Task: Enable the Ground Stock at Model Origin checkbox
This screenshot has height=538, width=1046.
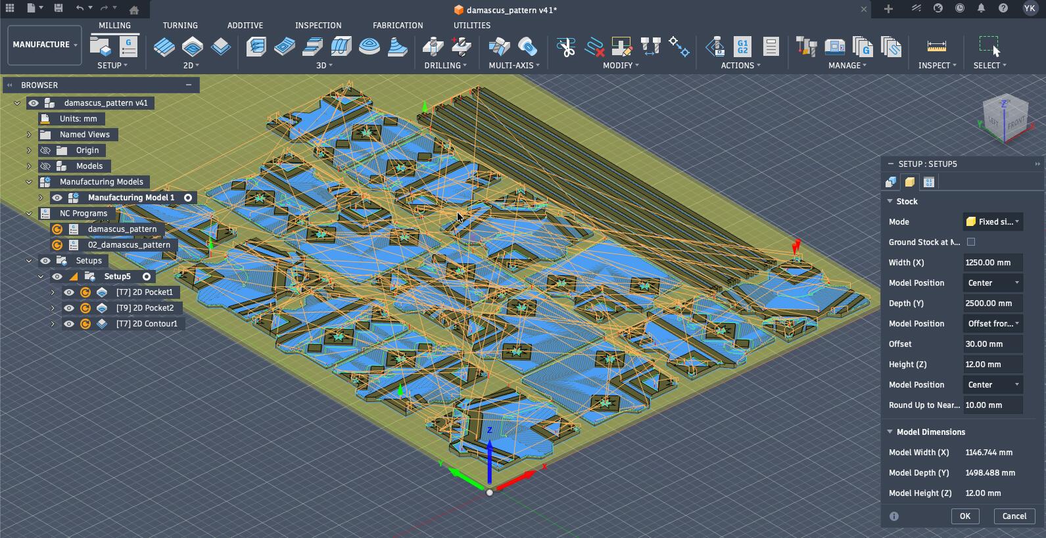Action: (971, 242)
